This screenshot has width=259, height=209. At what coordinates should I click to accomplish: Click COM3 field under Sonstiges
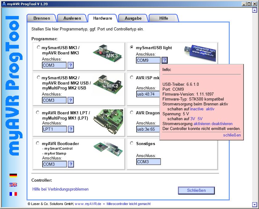click(x=149, y=162)
